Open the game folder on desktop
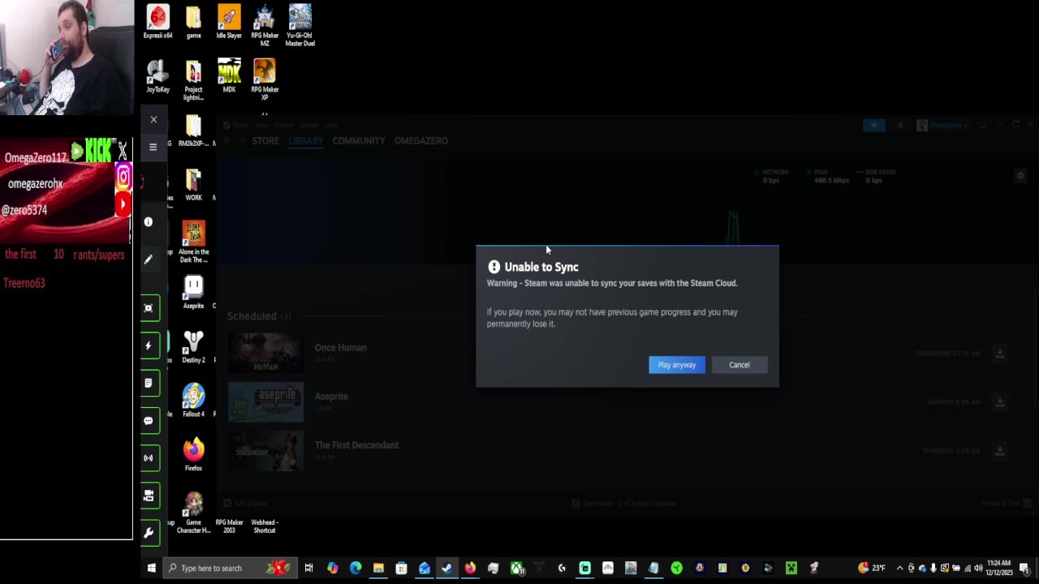This screenshot has height=584, width=1039. tap(193, 22)
